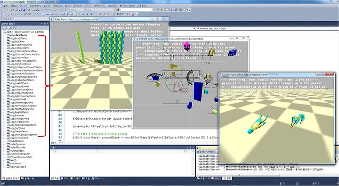Toggle auto-hide pin on Autos panel
The image size is (339, 186).
point(190,147)
